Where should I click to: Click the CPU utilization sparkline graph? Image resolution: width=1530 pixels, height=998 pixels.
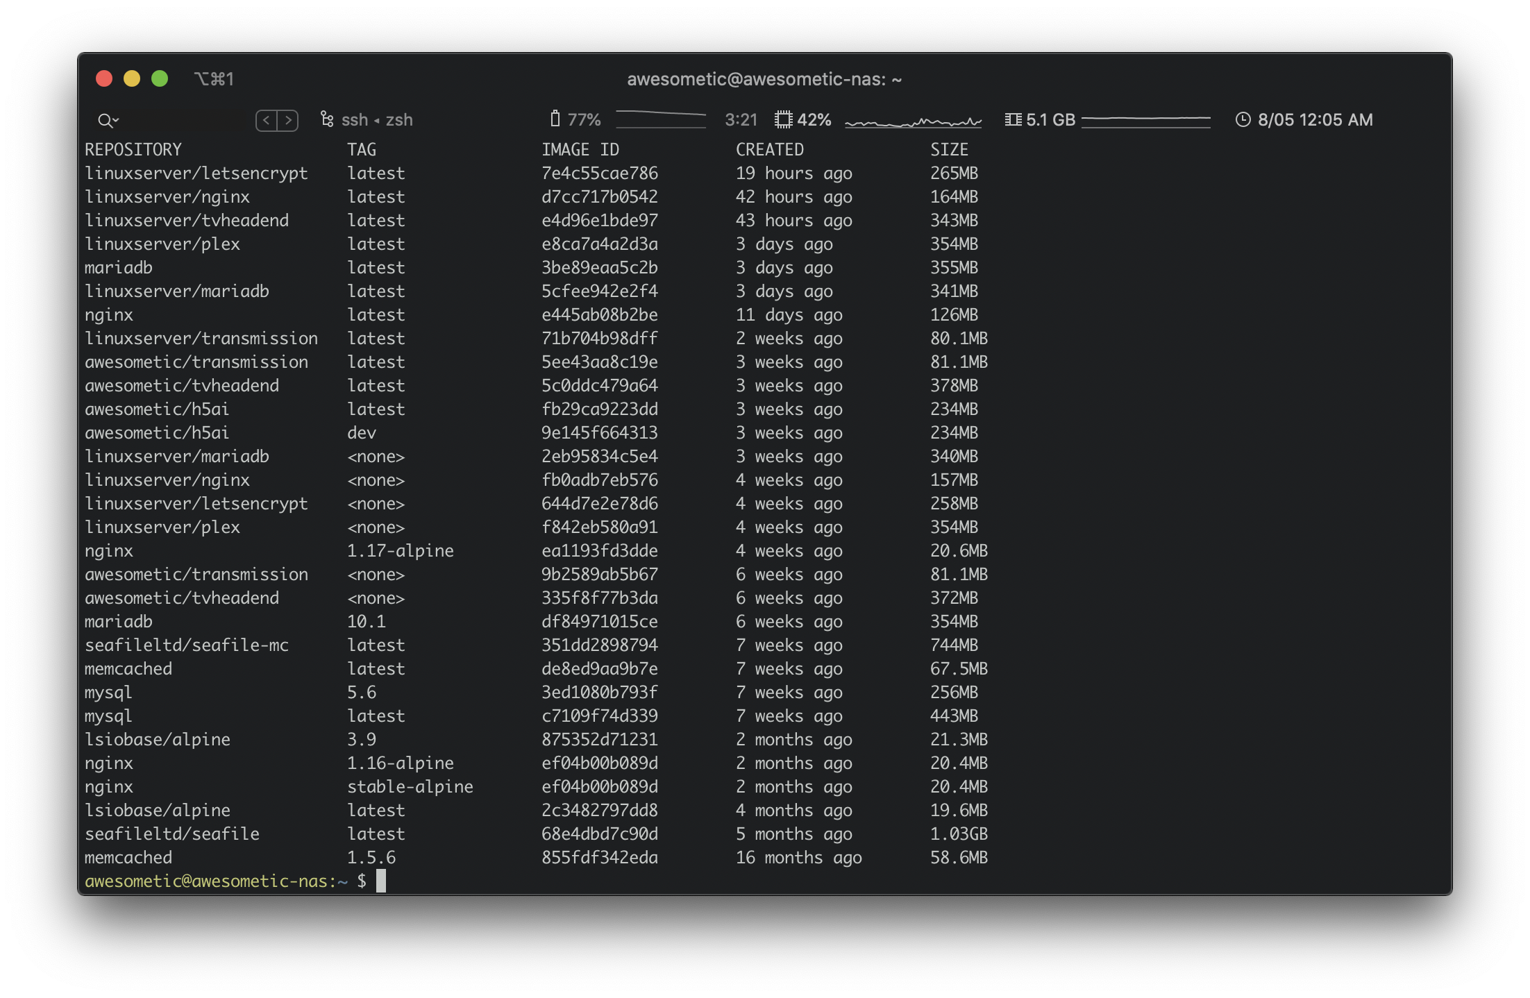913,121
